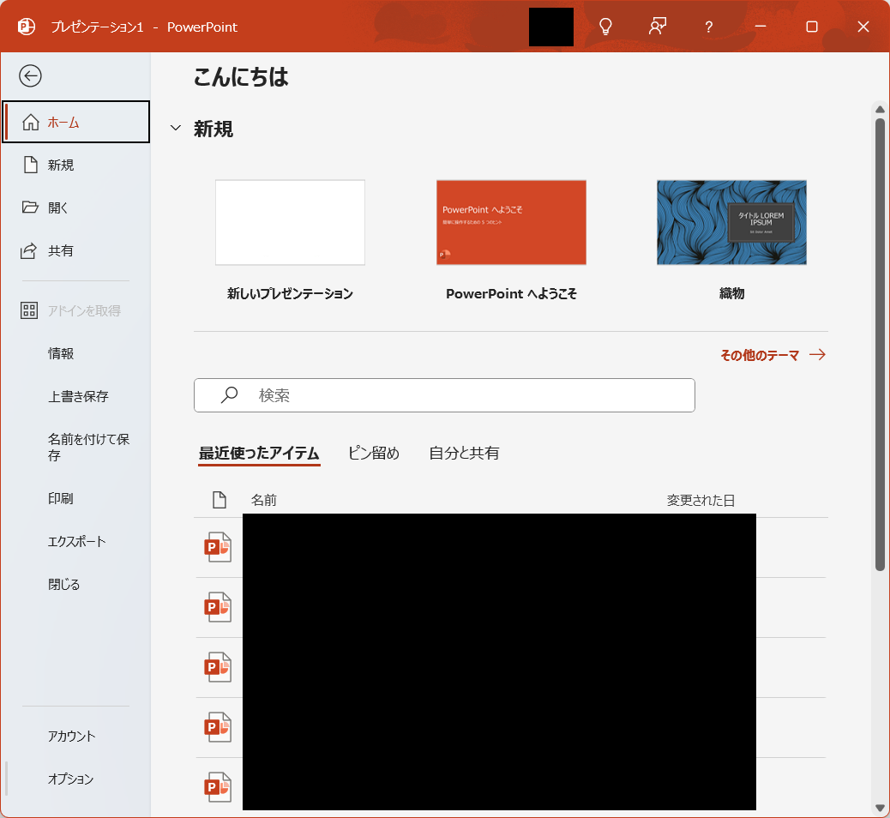This screenshot has width=890, height=818.
Task: Open the ホーム page in the sidebar
Action: click(76, 122)
